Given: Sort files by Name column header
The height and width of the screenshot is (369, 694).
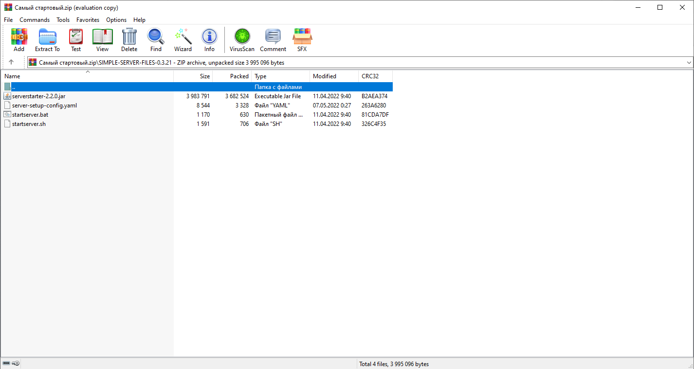Looking at the screenshot, I should coord(88,76).
